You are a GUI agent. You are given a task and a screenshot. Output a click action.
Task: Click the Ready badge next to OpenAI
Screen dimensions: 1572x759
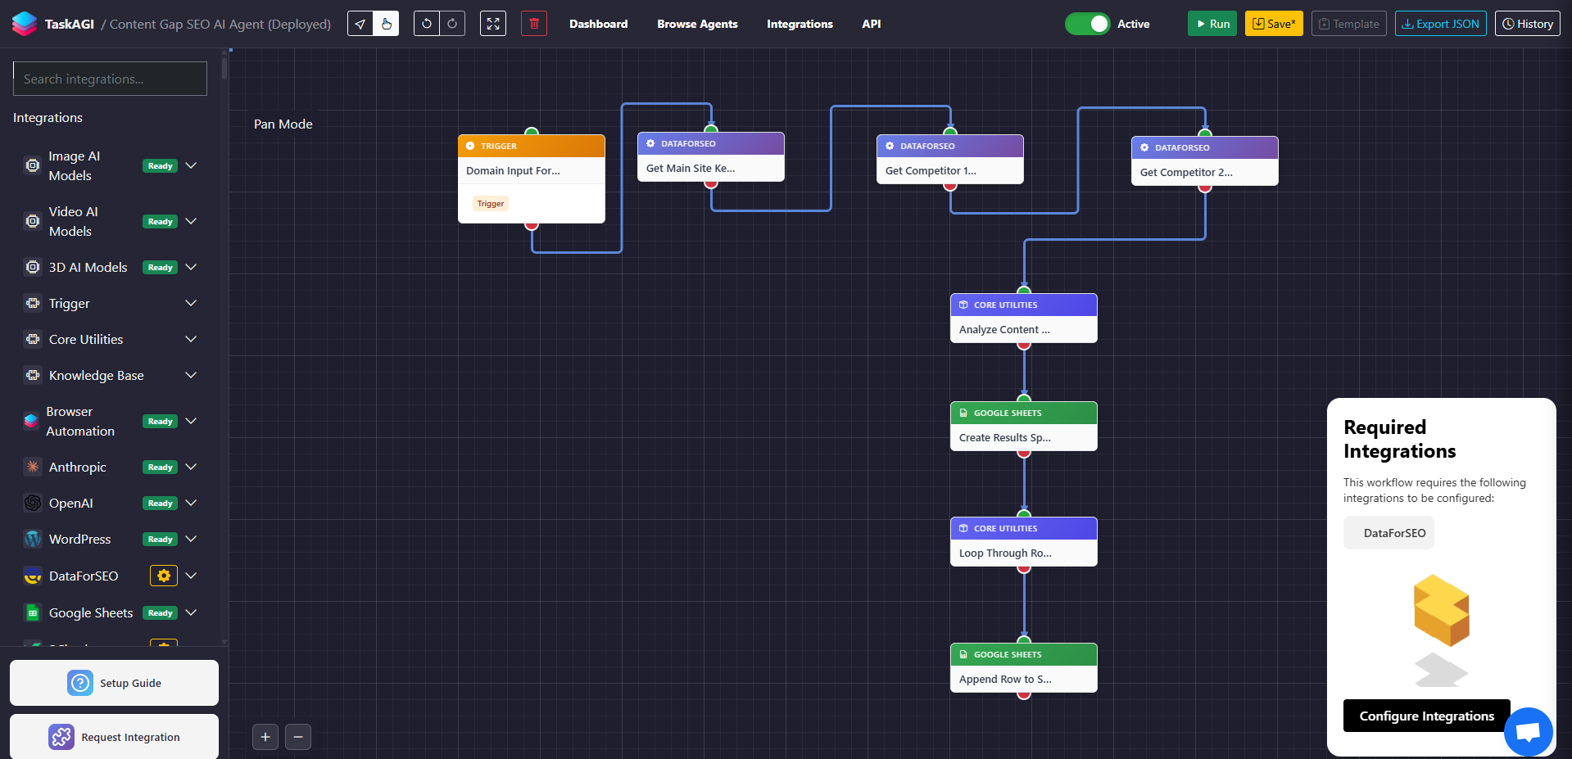(x=159, y=503)
